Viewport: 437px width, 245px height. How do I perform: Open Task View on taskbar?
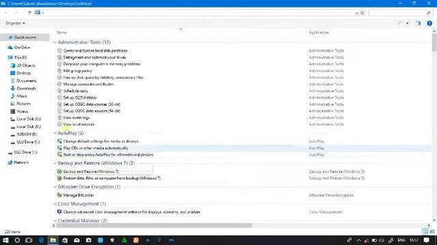(x=29, y=240)
